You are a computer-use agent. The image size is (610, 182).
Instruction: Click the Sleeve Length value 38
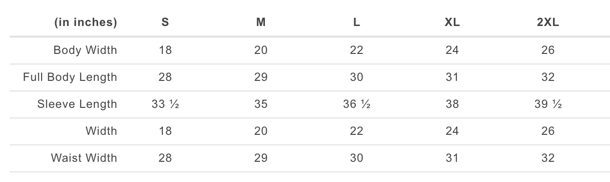452,104
